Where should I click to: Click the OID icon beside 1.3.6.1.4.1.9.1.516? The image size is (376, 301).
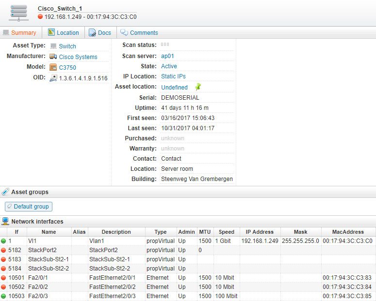(x=53, y=78)
